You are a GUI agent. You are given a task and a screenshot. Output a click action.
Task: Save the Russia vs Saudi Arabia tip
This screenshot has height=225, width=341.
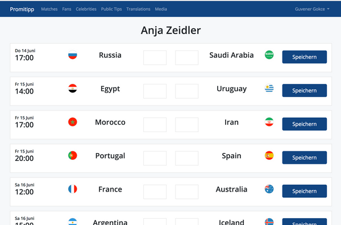click(305, 57)
